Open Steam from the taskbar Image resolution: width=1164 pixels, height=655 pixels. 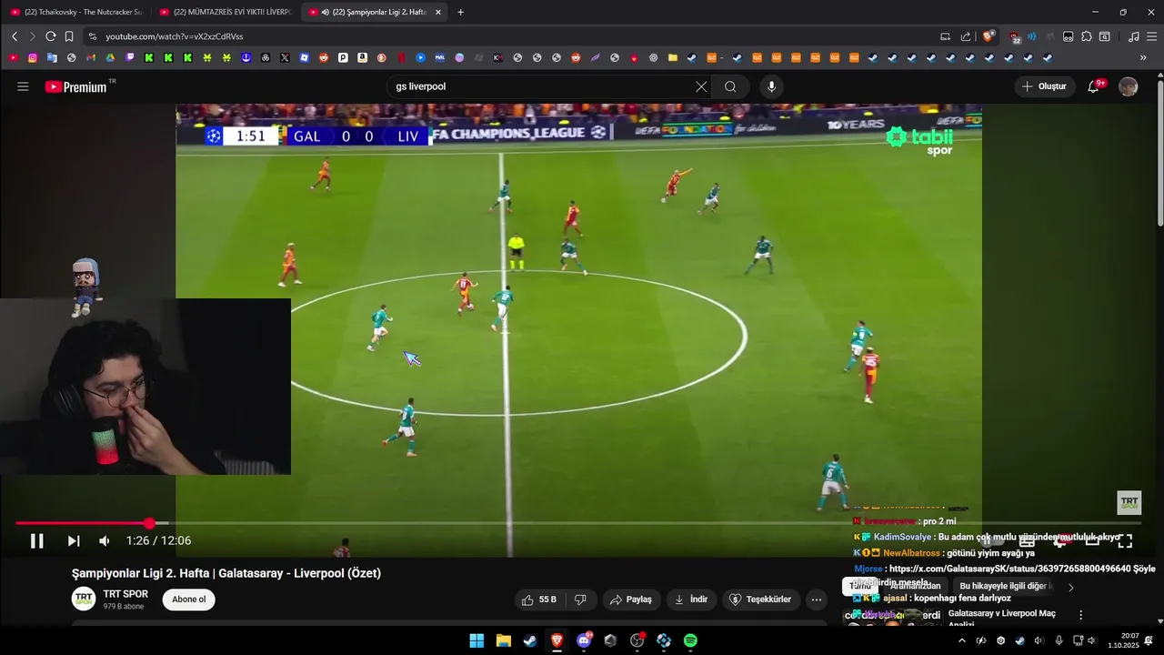click(x=529, y=640)
